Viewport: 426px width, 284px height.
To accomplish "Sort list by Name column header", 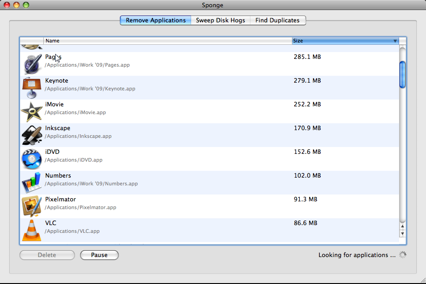I will point(168,41).
